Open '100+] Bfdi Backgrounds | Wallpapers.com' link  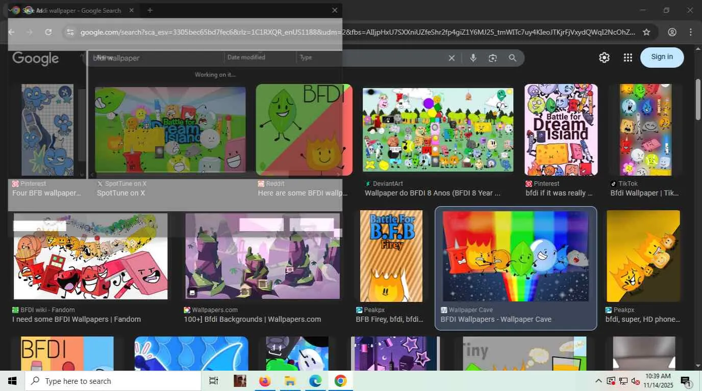tap(253, 319)
